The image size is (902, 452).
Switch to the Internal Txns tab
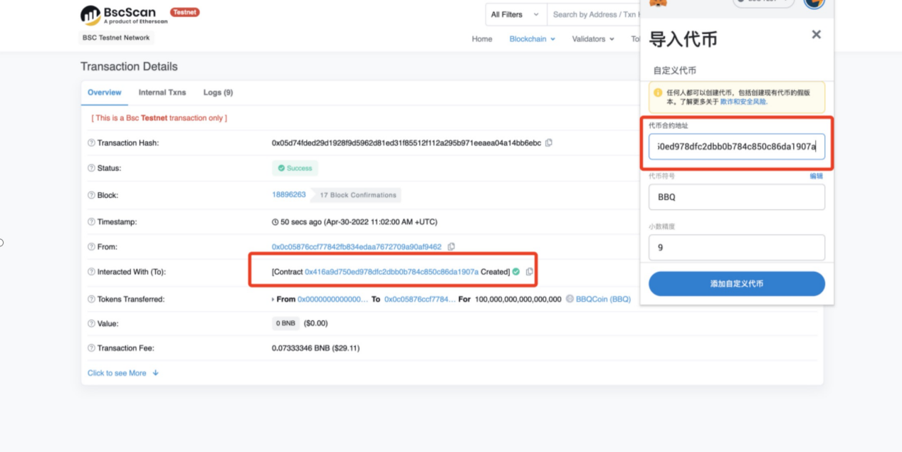[162, 93]
